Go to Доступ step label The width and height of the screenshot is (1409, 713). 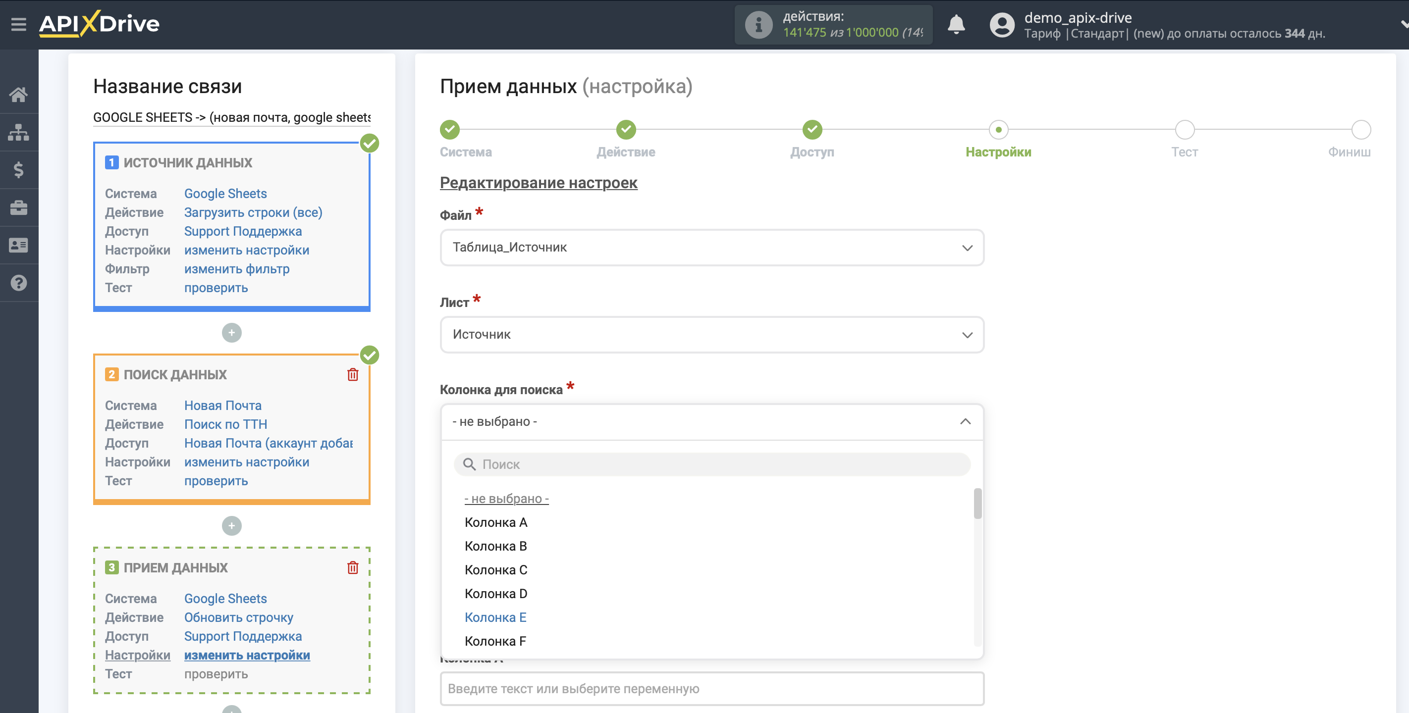click(812, 152)
